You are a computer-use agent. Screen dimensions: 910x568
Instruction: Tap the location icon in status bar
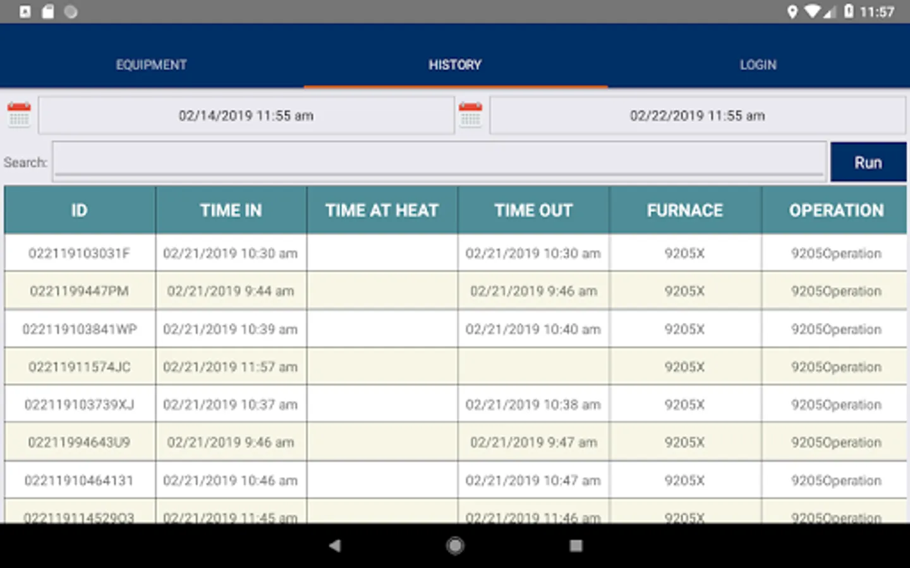tap(792, 12)
